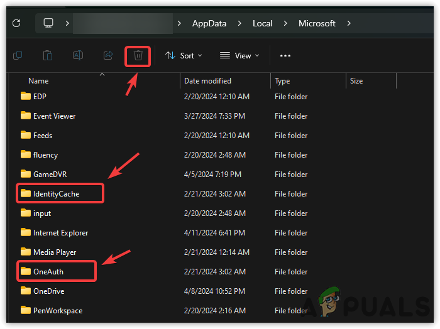
Task: Sort by the Size column header
Action: (x=356, y=81)
